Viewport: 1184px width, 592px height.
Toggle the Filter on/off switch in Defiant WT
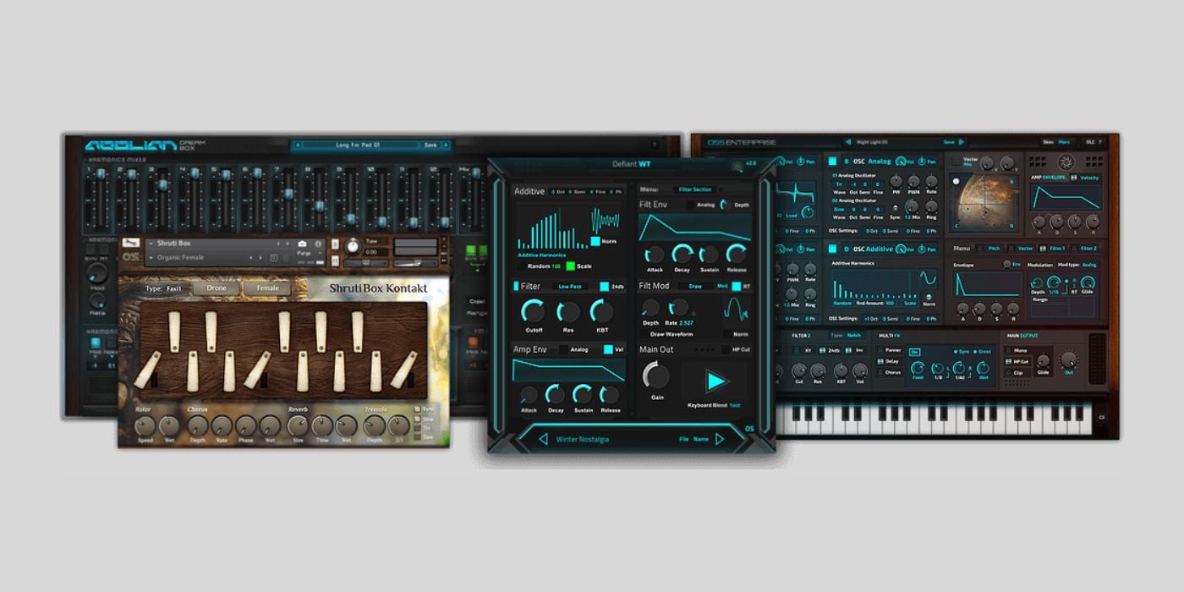pyautogui.click(x=515, y=287)
